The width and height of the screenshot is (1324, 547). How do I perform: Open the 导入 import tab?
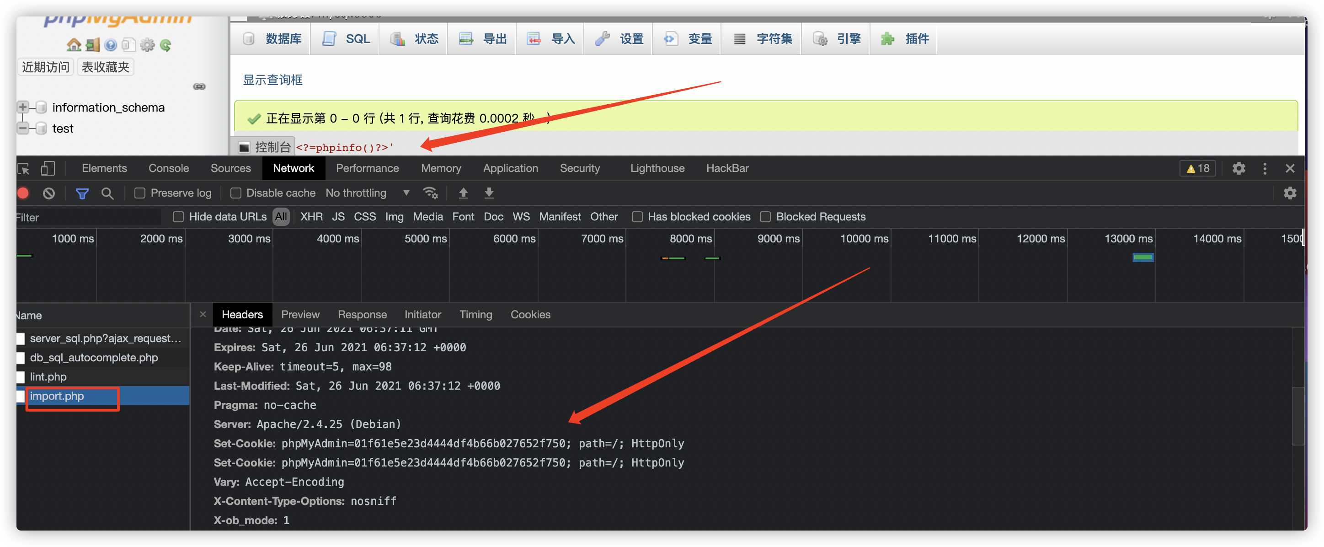(x=550, y=39)
